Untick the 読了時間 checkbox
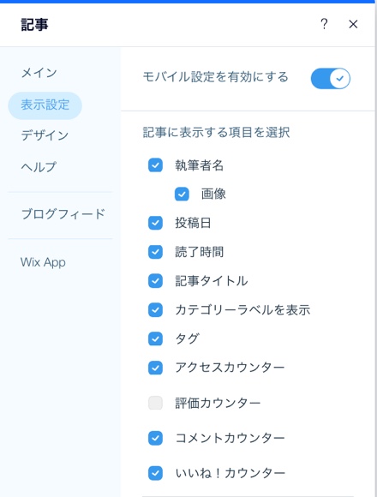Screen dimensions: 377x497 155,252
